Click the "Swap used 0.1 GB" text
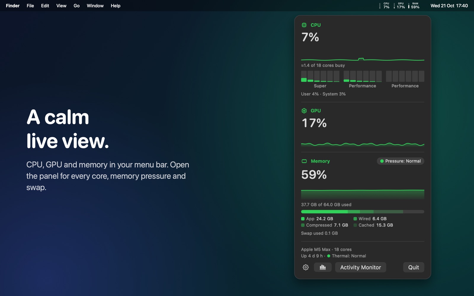This screenshot has width=474, height=296. (x=319, y=233)
